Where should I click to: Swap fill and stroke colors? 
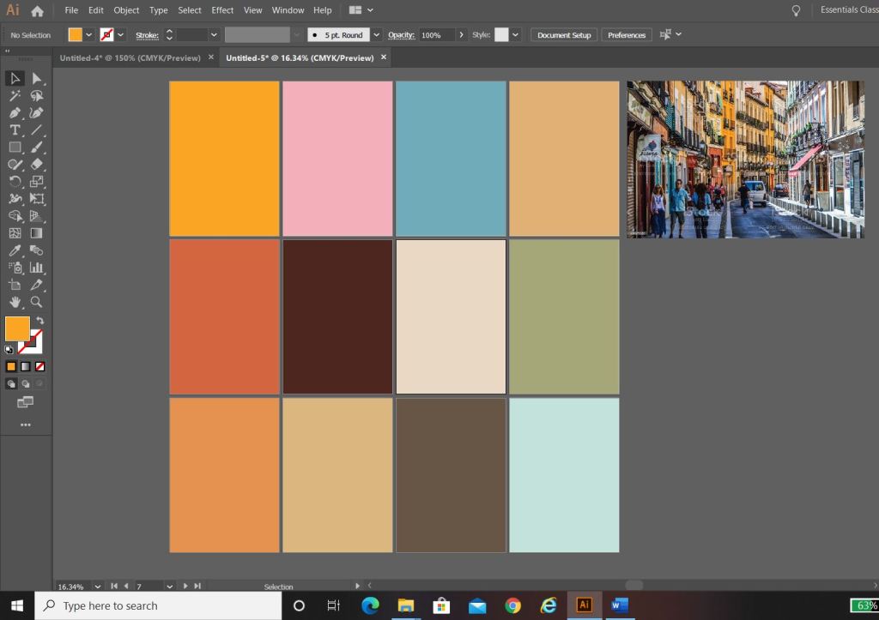[39, 320]
